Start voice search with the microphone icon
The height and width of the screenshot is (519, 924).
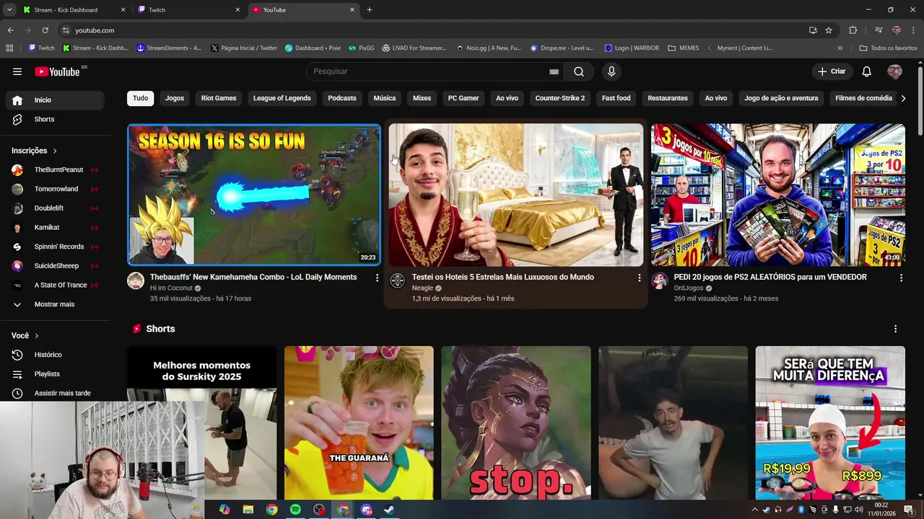click(x=611, y=71)
